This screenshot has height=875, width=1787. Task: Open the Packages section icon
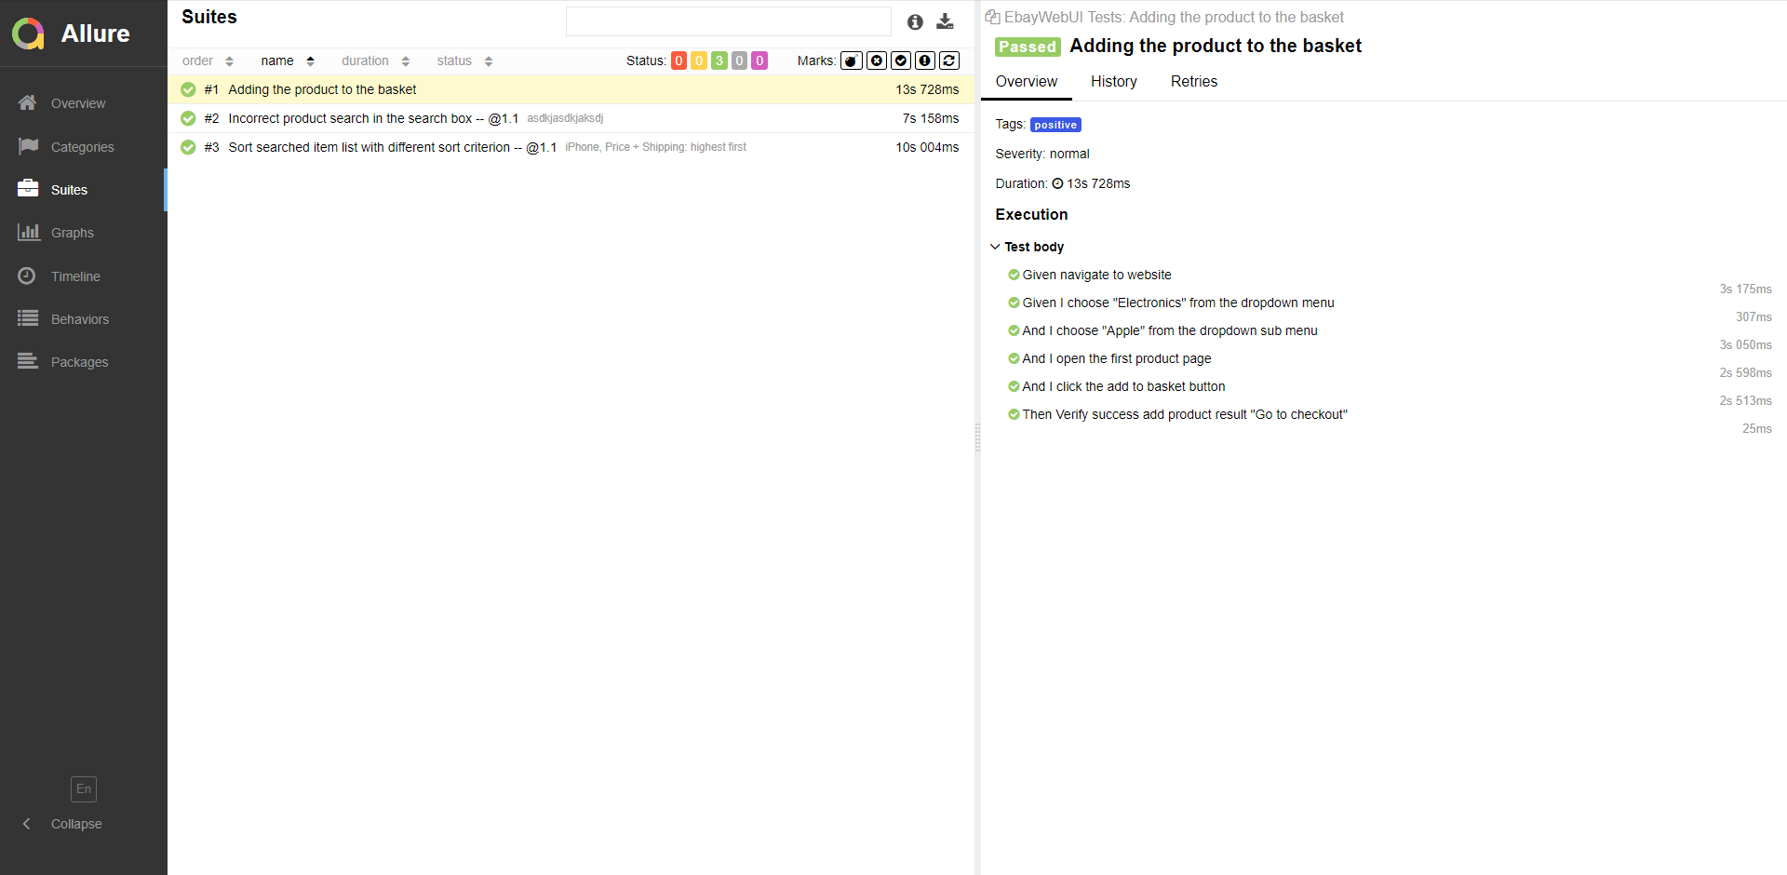(27, 361)
